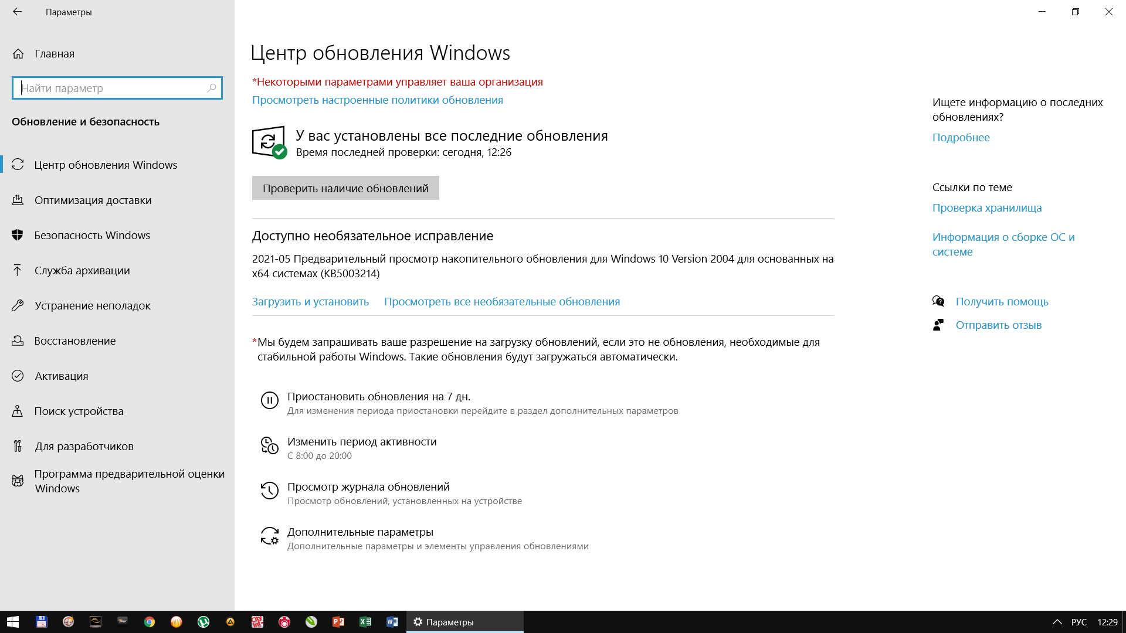
Task: Open Chrome from the taskbar
Action: point(150,622)
